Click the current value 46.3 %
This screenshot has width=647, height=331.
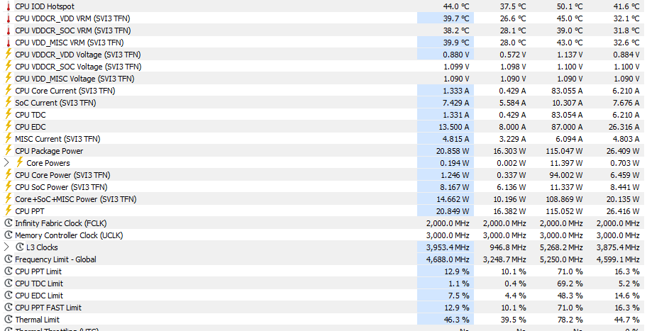tap(458, 320)
